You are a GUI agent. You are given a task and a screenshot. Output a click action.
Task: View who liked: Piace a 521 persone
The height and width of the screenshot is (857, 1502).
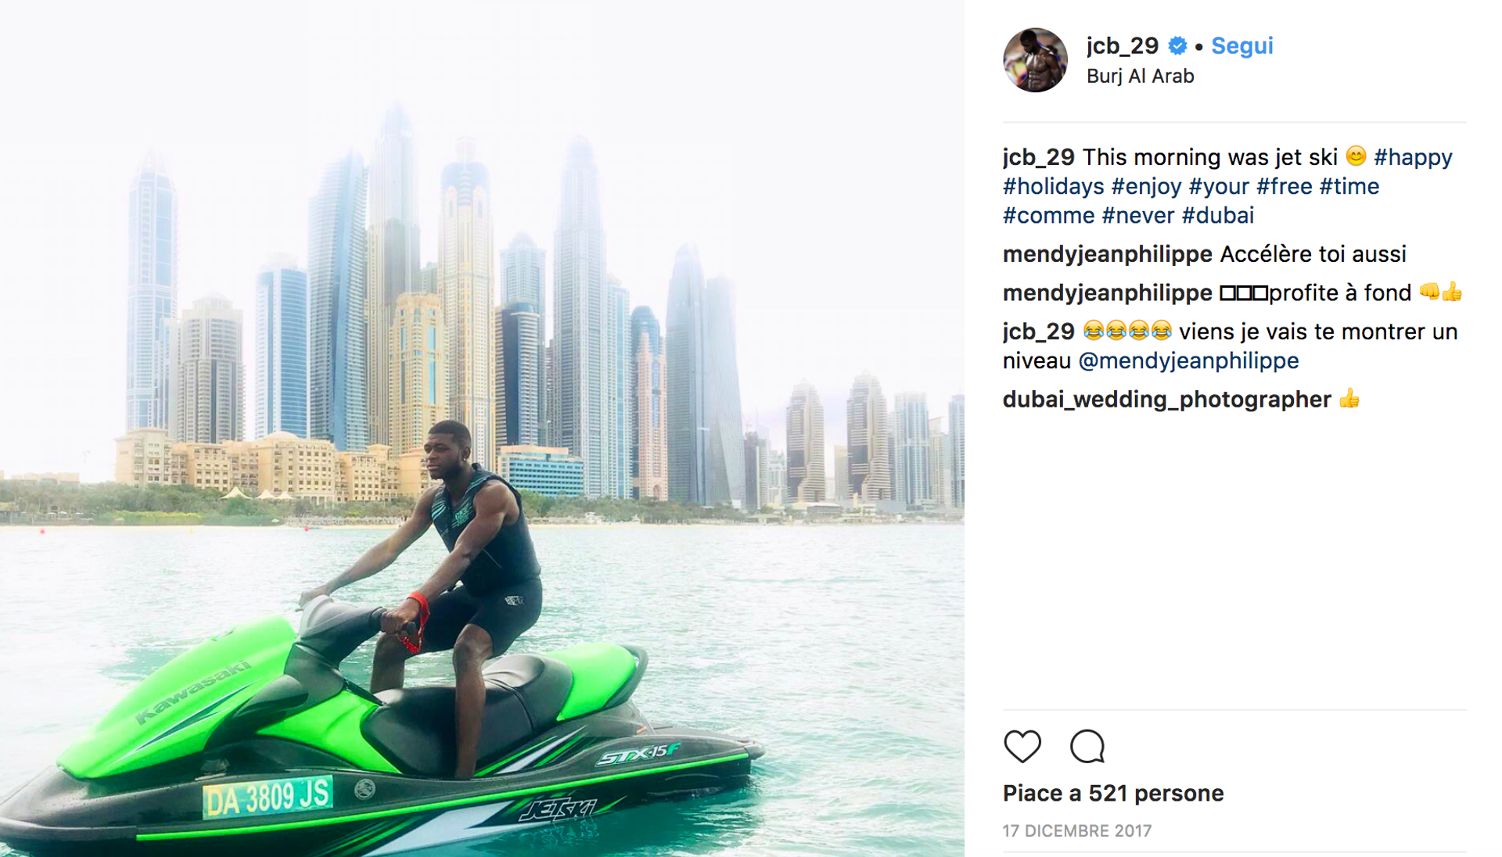pos(1113,794)
